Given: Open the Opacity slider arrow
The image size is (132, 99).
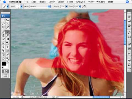Looking at the screenshot, I should [67, 7].
